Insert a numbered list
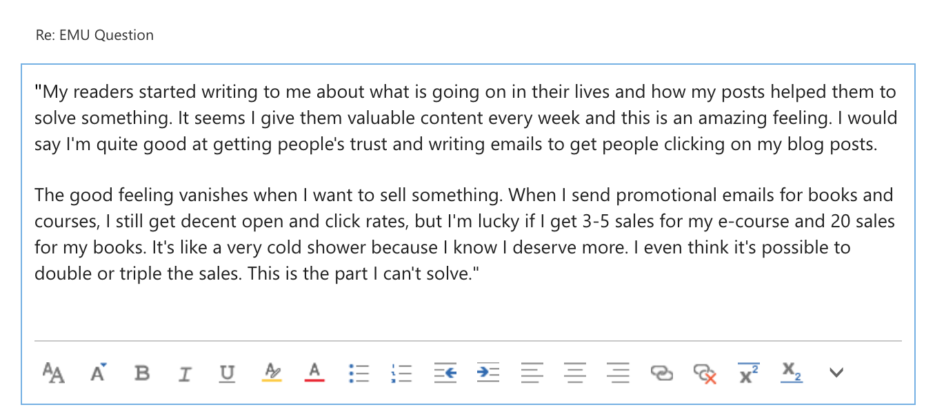 [401, 373]
